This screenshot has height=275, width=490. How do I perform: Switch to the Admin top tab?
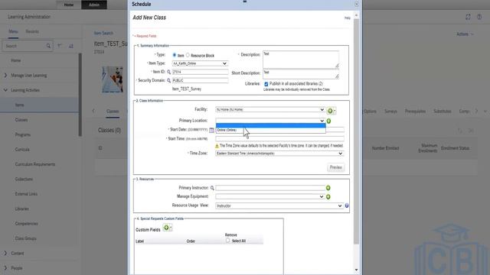point(94,5)
